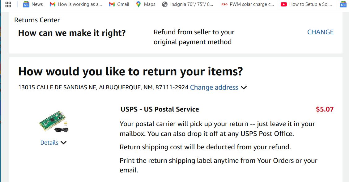Viewport: 349px width, 182px height.
Task: Click the rightmost Google News bookmark icon
Action: coord(343,4)
